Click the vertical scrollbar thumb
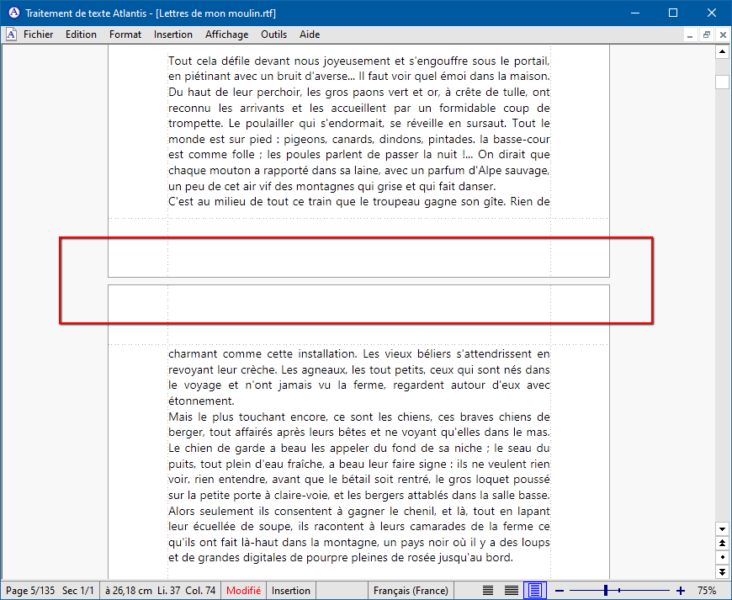This screenshot has height=600, width=732. pos(722,82)
